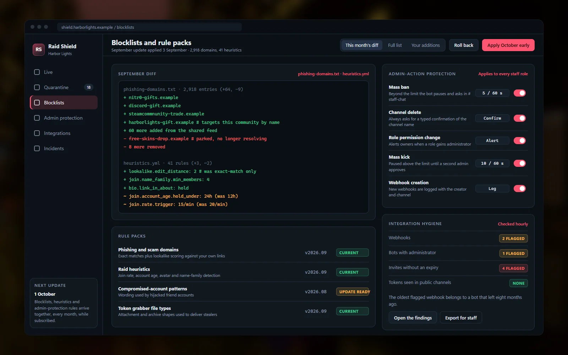Click the Tokens in public channels NONE badge
The width and height of the screenshot is (568, 355).
(x=518, y=283)
